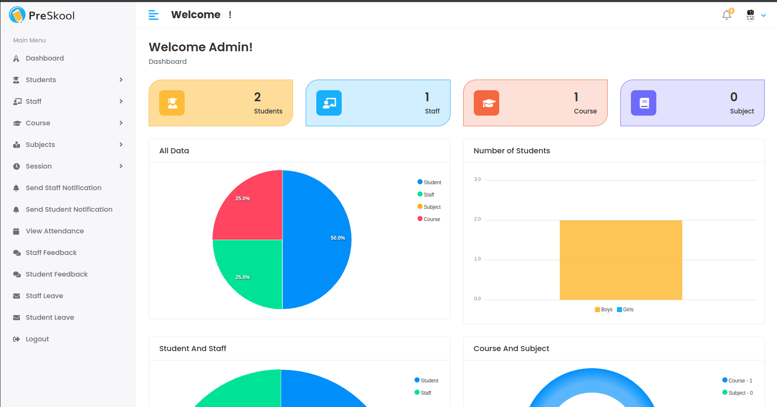Toggle the Student legend in All Data chart

tap(429, 182)
